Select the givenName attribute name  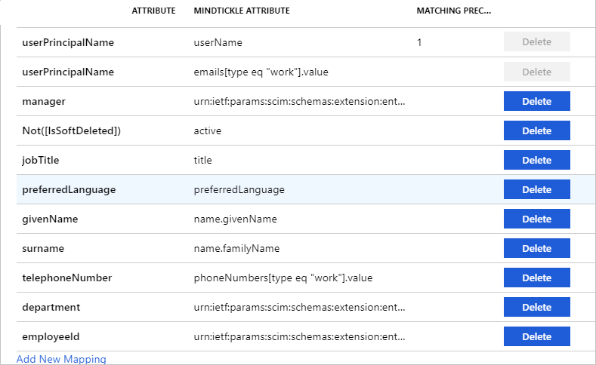[51, 219]
